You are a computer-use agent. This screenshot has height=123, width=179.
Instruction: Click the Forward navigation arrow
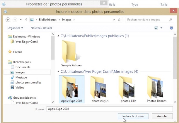(15, 20)
